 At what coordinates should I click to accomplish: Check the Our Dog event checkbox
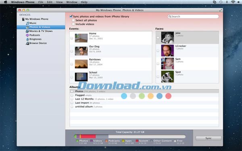72,51
